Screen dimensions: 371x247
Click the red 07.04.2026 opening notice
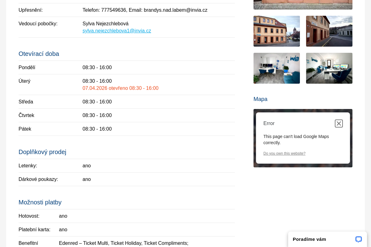120,88
